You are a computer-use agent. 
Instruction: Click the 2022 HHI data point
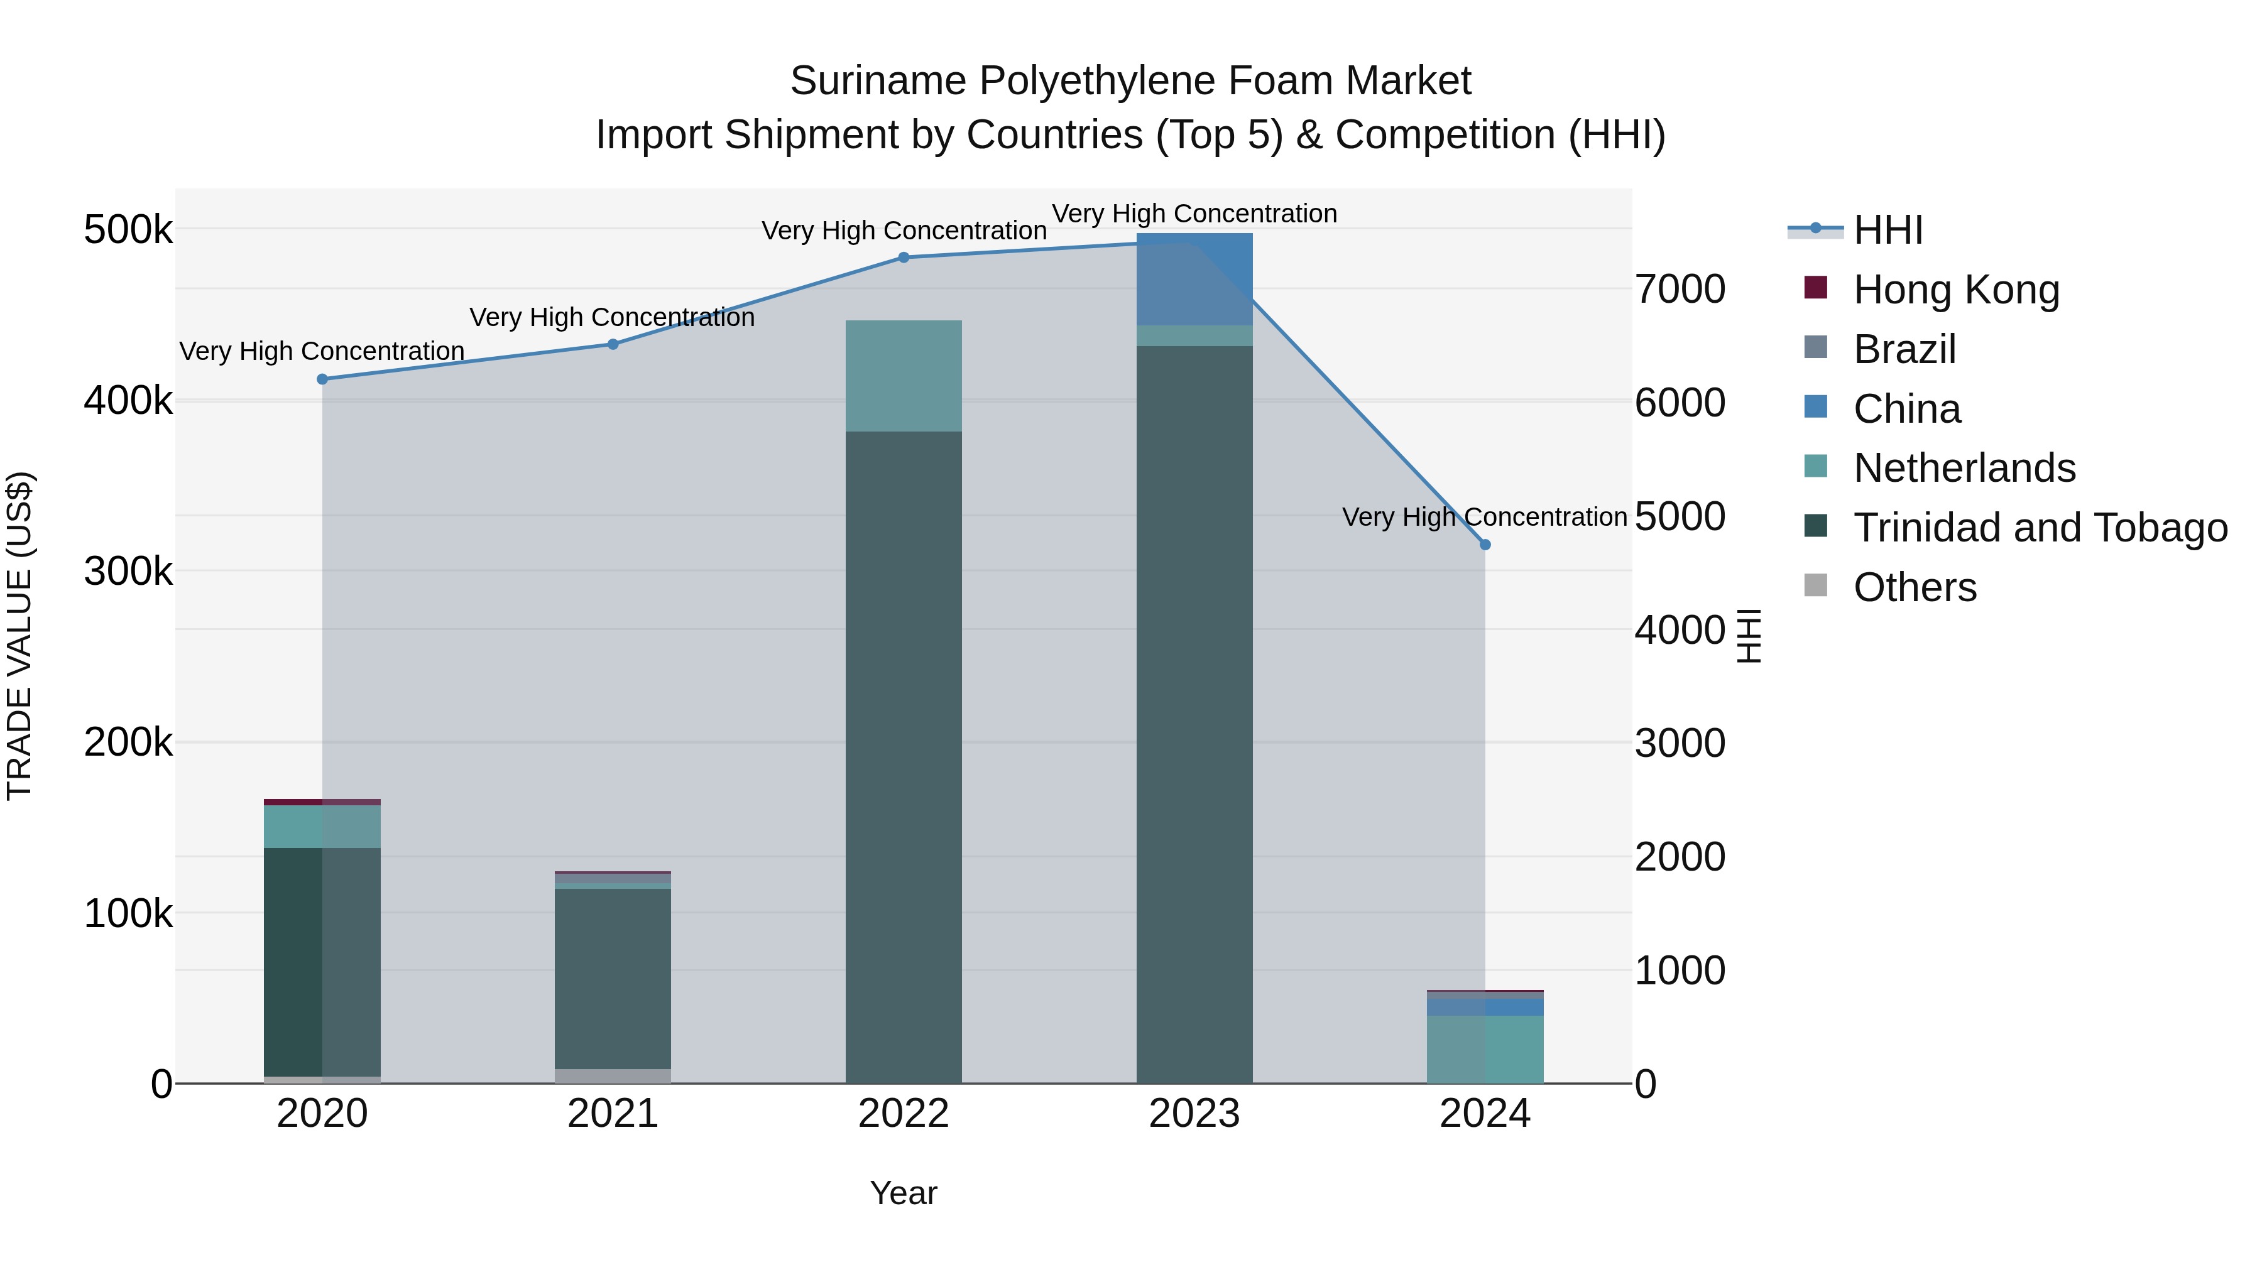tap(904, 257)
